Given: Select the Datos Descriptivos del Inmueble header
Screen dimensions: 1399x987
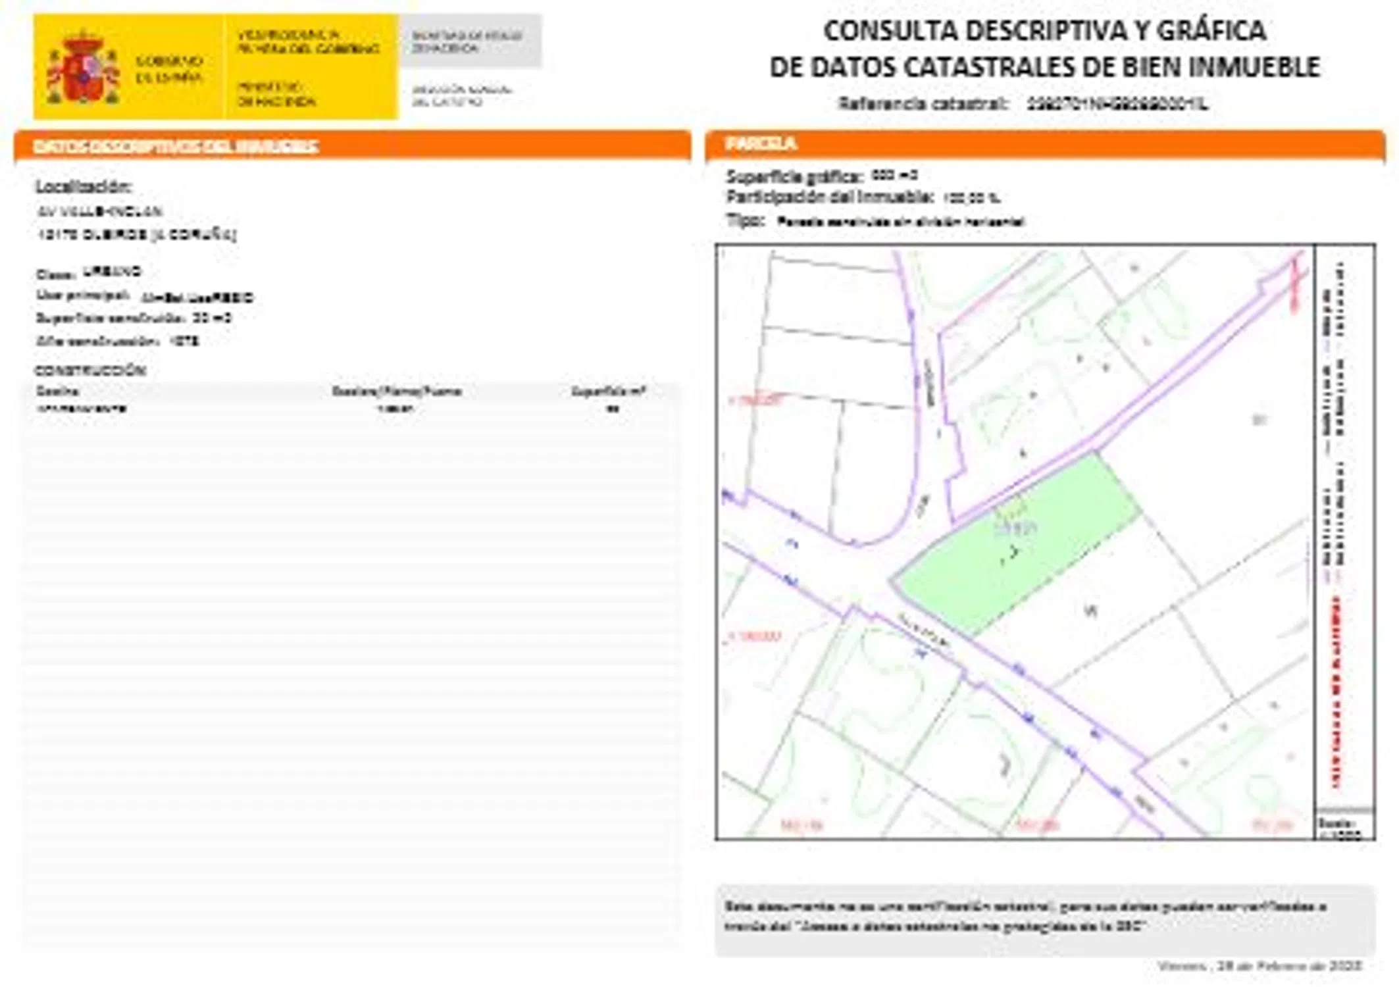Looking at the screenshot, I should click(176, 146).
